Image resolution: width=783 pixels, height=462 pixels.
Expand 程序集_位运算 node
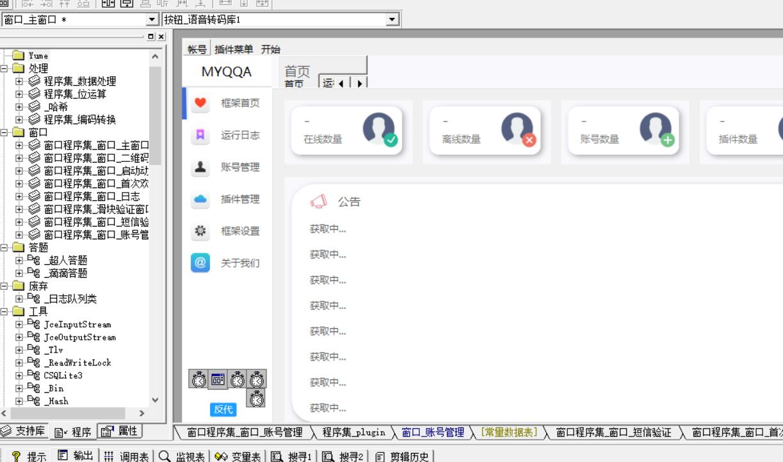(x=19, y=94)
